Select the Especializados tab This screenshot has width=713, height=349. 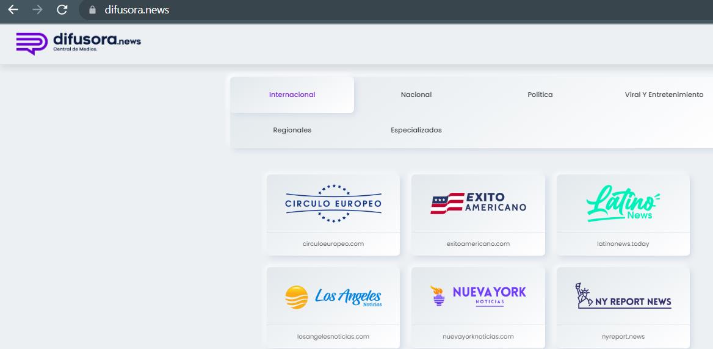click(416, 130)
